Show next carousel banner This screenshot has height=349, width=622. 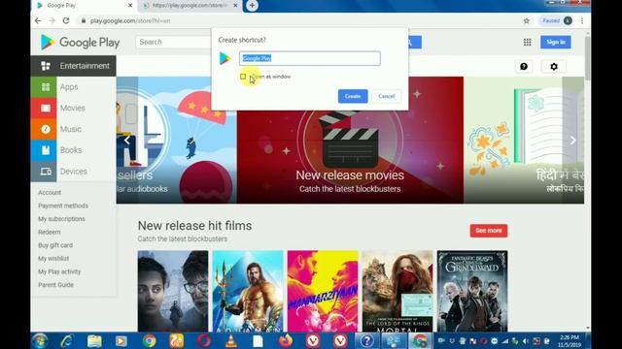(572, 140)
